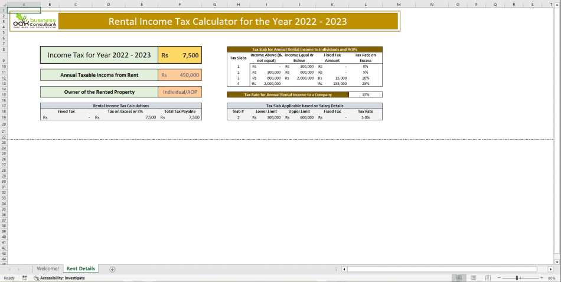The width and height of the screenshot is (561, 282).
Task: Switch to Normal view in status bar
Action: (x=458, y=278)
